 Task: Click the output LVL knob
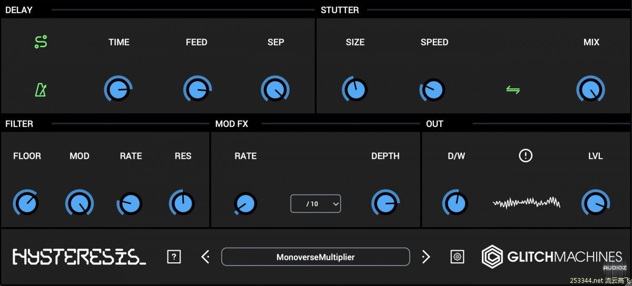(596, 203)
